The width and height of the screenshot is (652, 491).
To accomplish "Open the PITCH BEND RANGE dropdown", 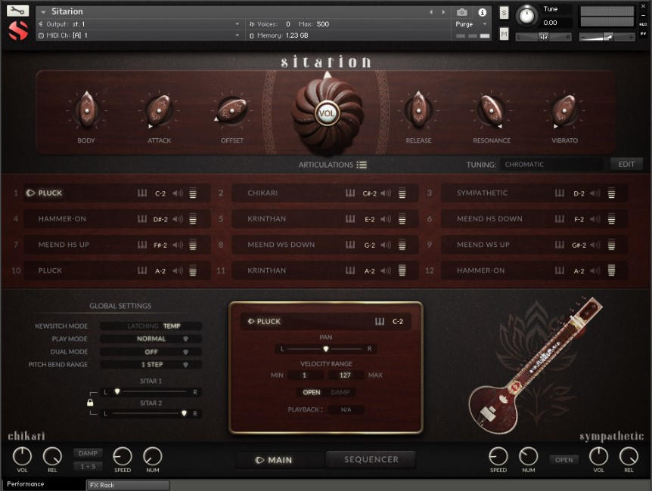I will pos(151,365).
